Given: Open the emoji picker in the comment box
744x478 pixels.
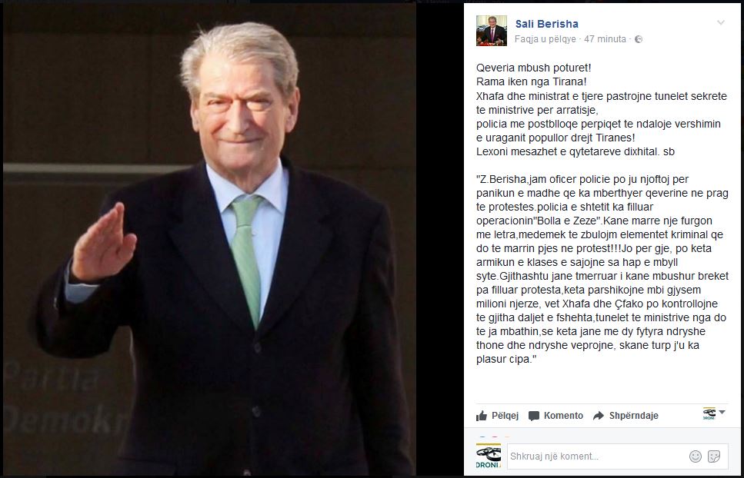Looking at the screenshot, I should 695,456.
